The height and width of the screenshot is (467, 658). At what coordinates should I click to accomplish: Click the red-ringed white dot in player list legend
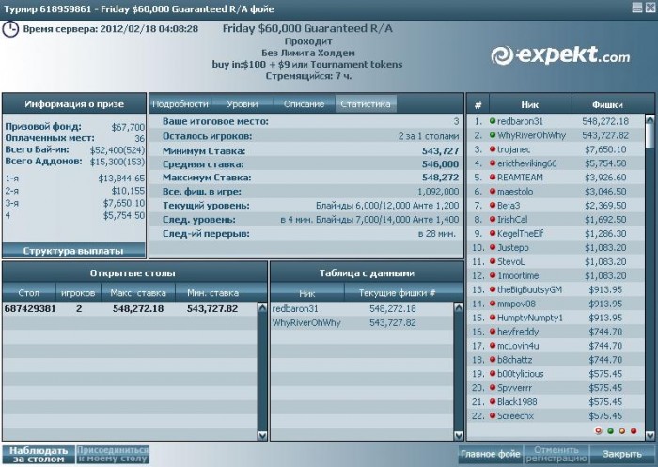(599, 431)
